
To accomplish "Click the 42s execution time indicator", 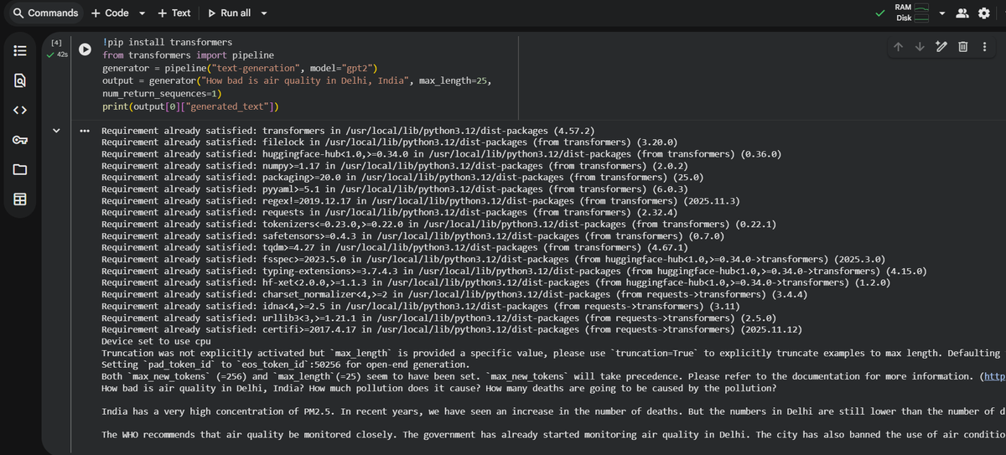I will click(x=59, y=54).
